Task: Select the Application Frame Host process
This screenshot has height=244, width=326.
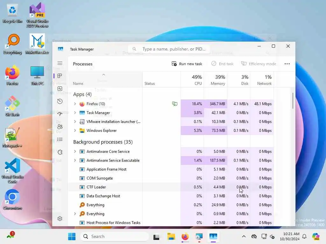Action: pyautogui.click(x=171, y=169)
